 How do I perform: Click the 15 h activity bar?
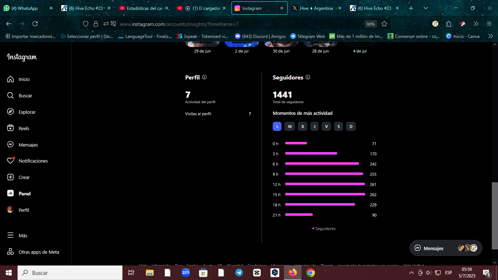[325, 194]
